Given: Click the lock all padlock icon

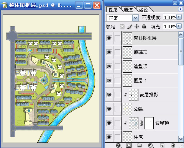Looking at the screenshot, I should [144, 26].
